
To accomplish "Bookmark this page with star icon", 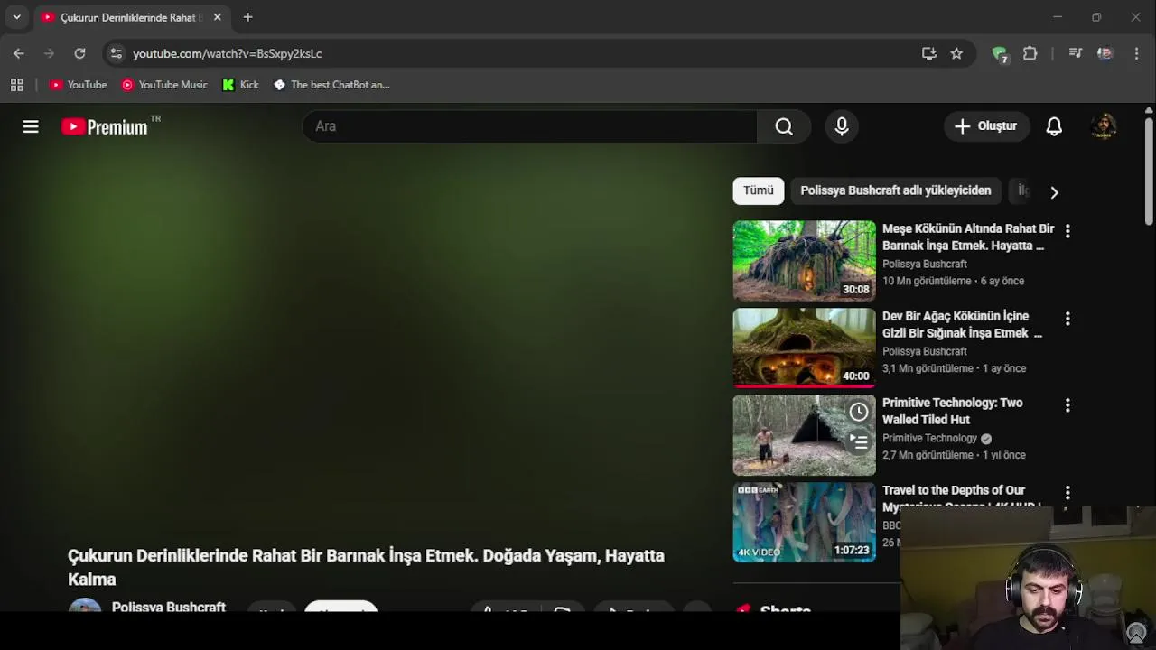I will [956, 53].
